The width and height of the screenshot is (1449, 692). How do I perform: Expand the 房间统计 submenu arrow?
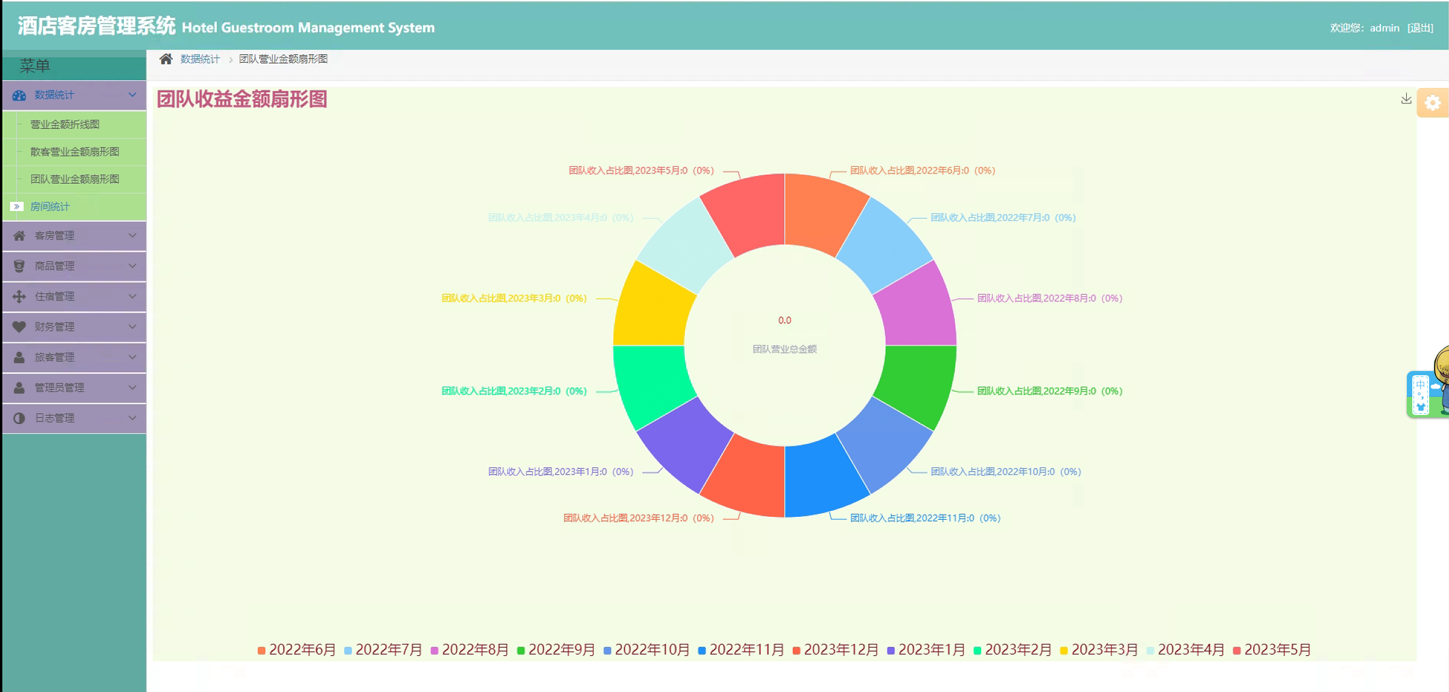tap(17, 207)
